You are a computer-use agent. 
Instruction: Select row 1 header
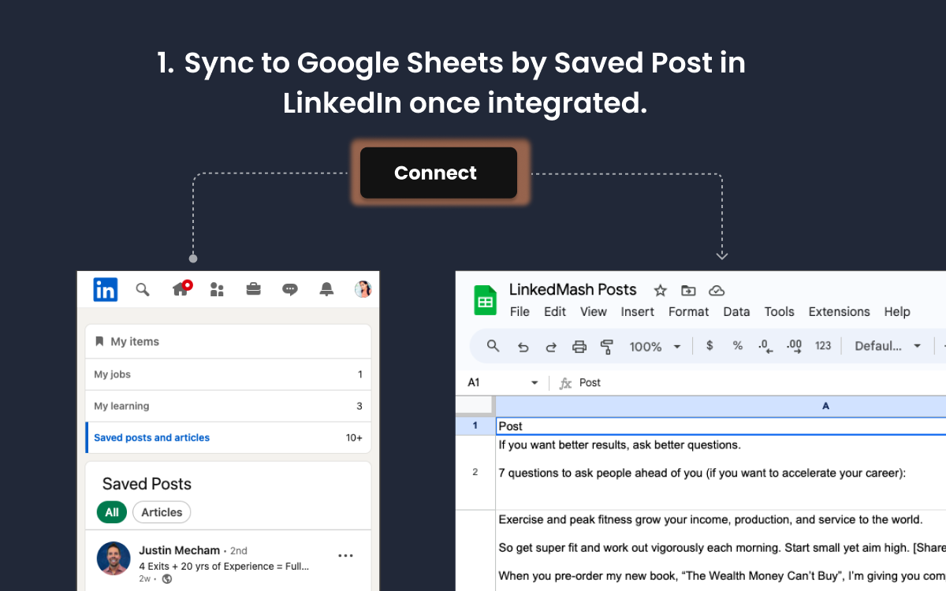pyautogui.click(x=475, y=426)
